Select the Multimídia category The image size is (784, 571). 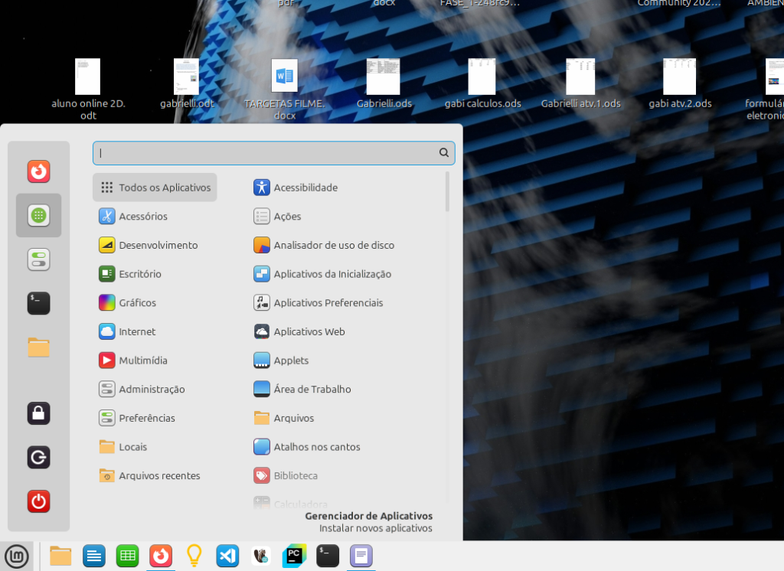(x=142, y=361)
